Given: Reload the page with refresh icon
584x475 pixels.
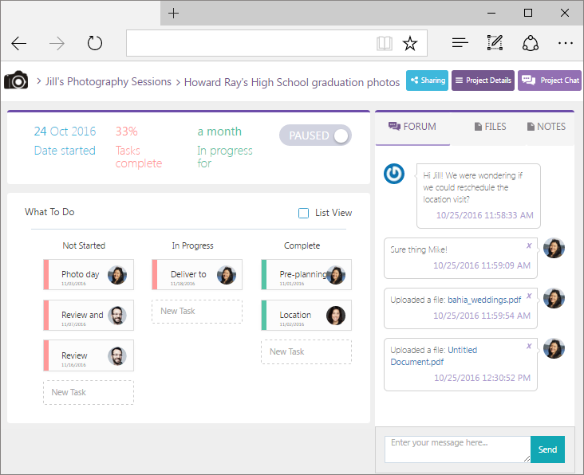Looking at the screenshot, I should click(x=95, y=43).
